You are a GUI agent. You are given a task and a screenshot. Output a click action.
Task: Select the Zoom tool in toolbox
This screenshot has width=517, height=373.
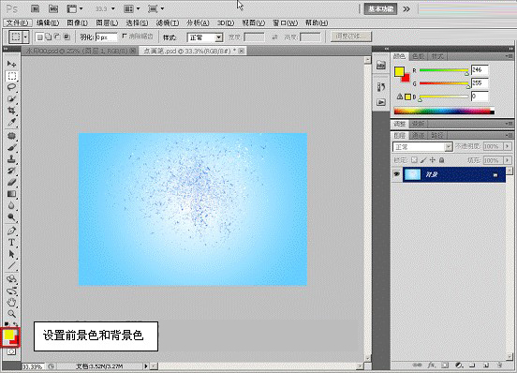11,314
